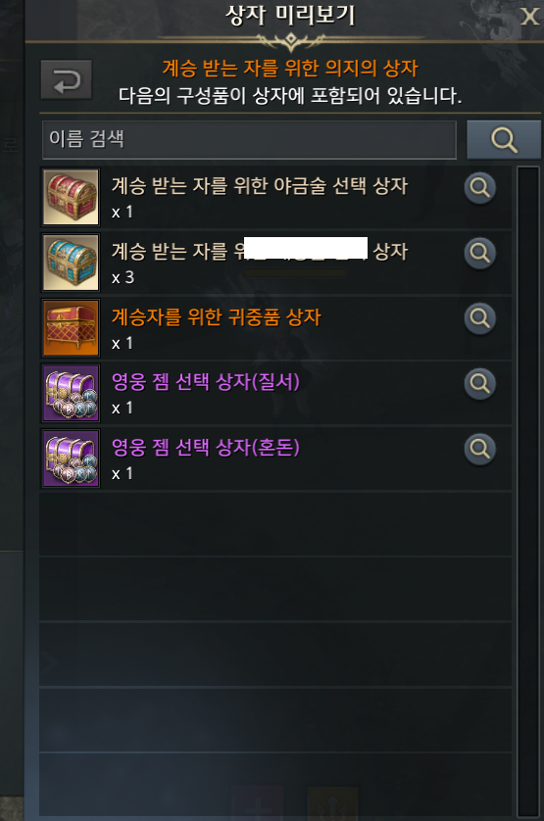
Task: Click the blue chest icon with x 3
Action: tap(71, 263)
